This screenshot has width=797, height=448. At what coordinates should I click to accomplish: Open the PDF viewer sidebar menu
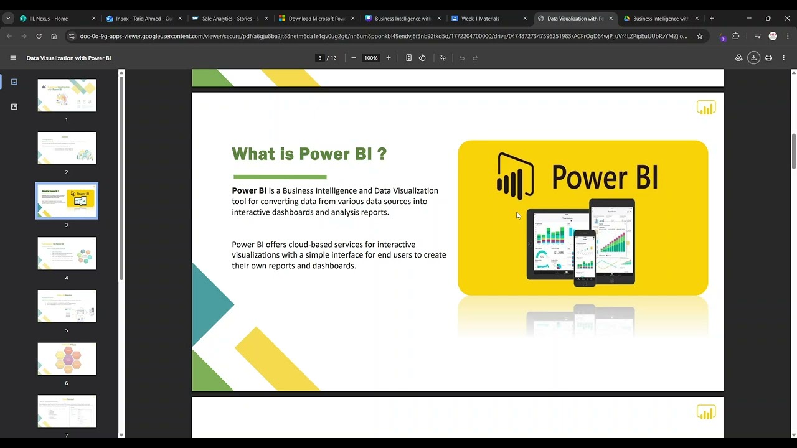click(13, 58)
